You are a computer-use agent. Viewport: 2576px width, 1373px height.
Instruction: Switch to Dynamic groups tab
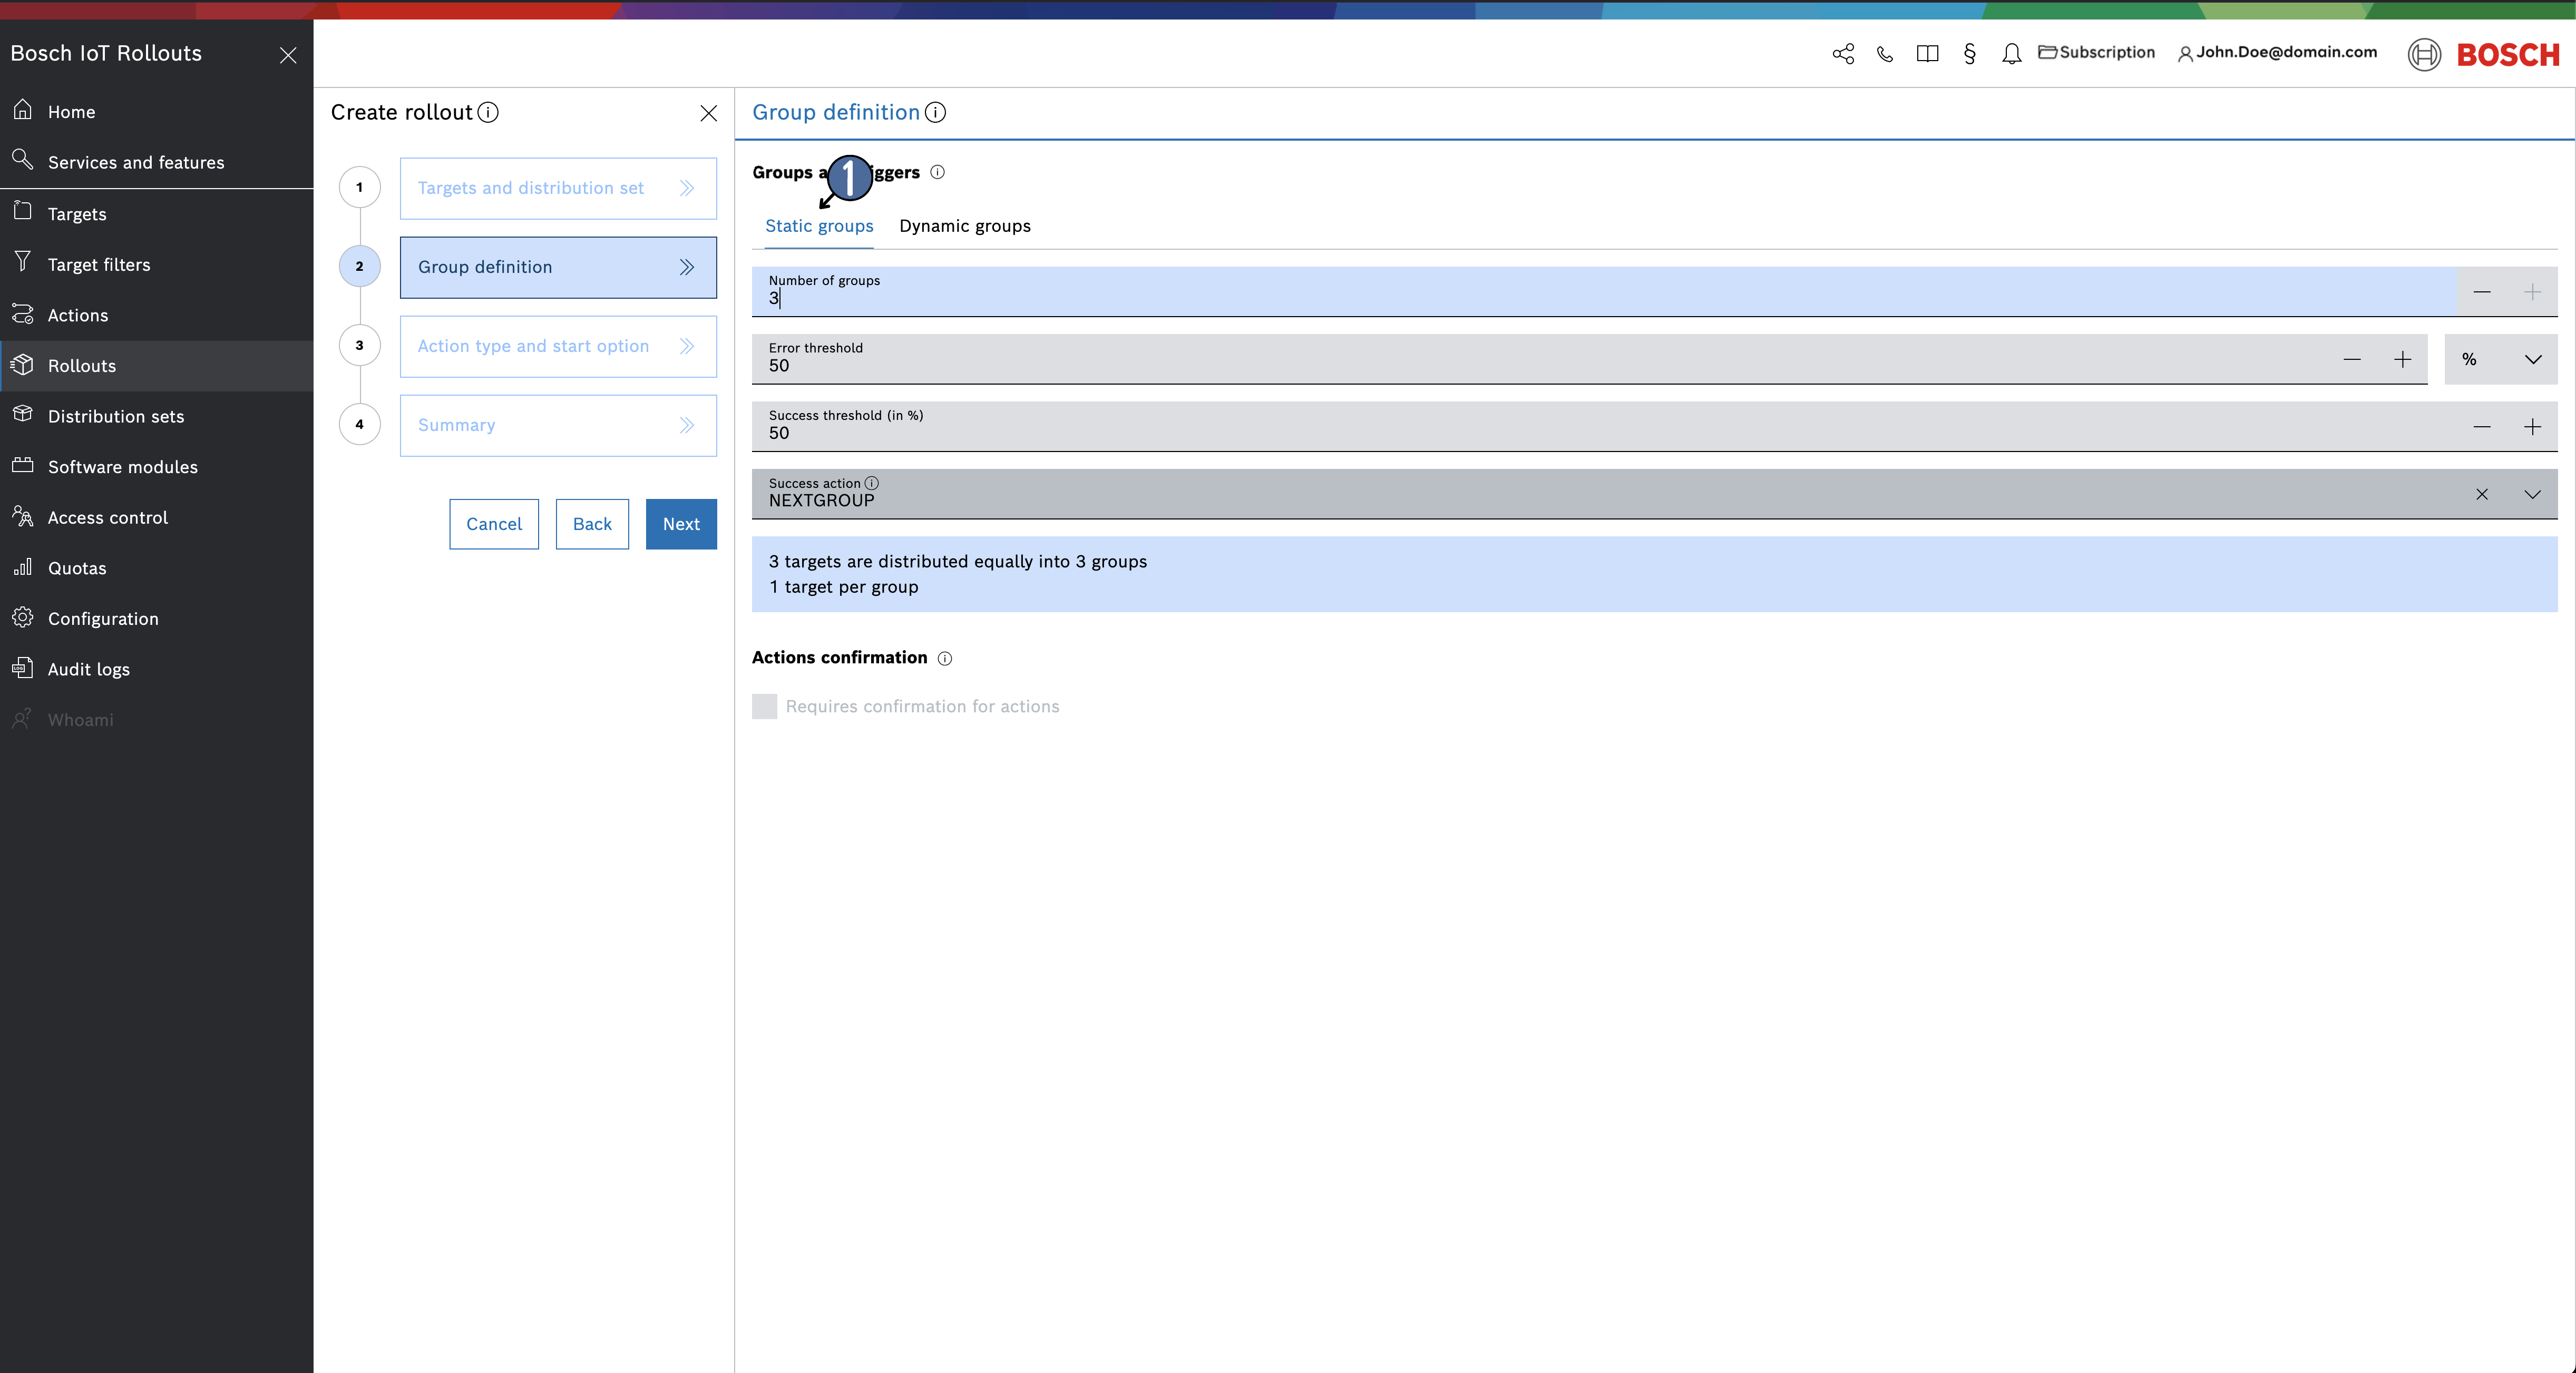[x=965, y=226]
